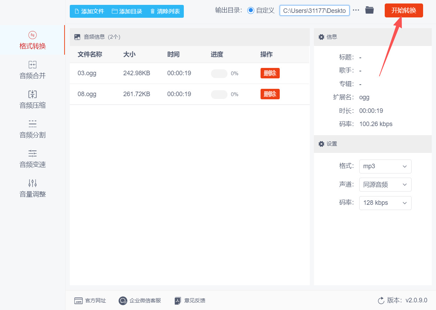Click the 音频合并 merge icon
The image size is (436, 310).
(x=32, y=64)
